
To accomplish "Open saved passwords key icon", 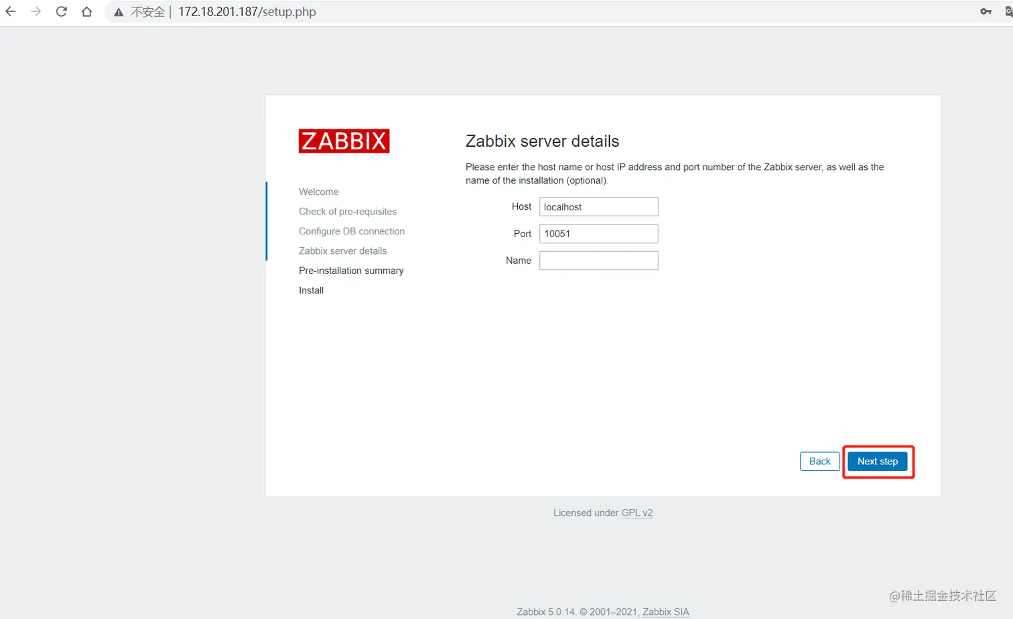I will coord(986,11).
